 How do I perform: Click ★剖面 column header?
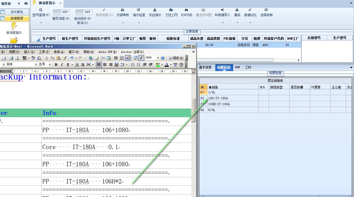(233, 87)
